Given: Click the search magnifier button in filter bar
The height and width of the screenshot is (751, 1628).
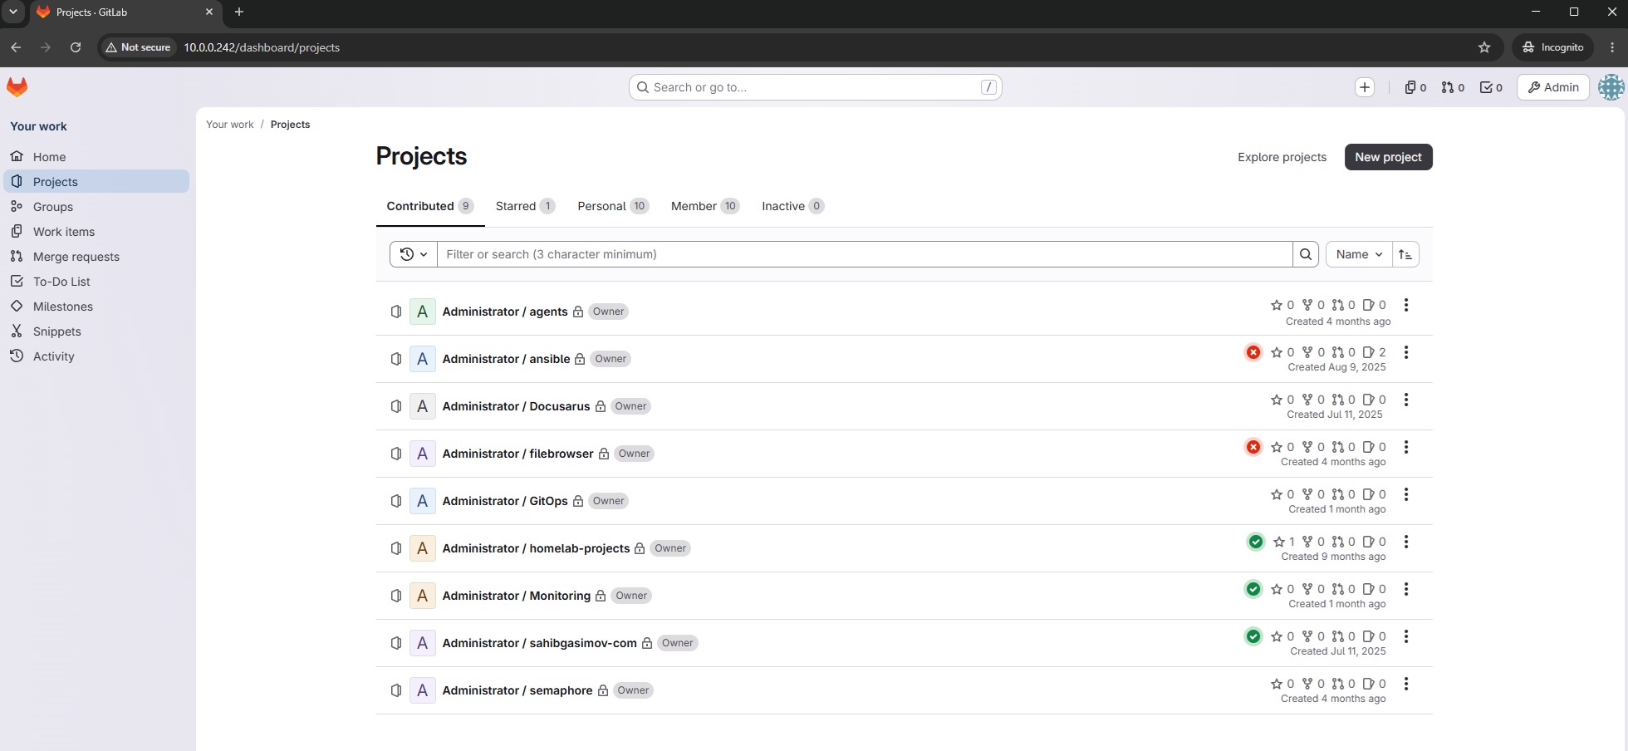Looking at the screenshot, I should pos(1306,254).
